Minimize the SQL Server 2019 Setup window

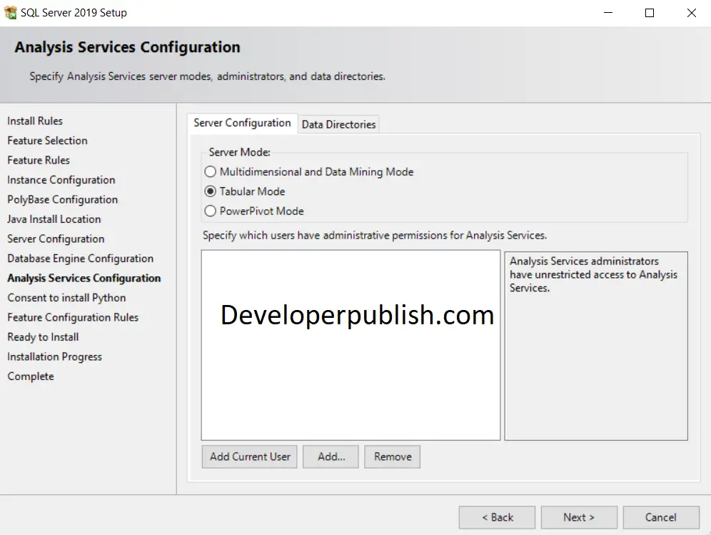pos(608,13)
